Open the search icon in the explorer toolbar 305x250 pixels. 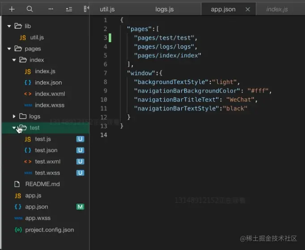coord(30,9)
